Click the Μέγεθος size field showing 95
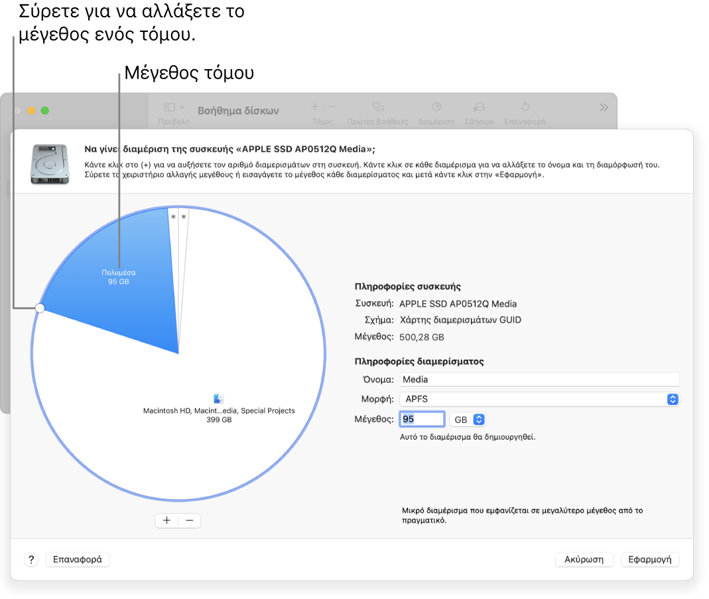 [422, 419]
